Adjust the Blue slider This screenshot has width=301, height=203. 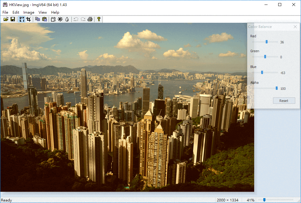(265, 73)
